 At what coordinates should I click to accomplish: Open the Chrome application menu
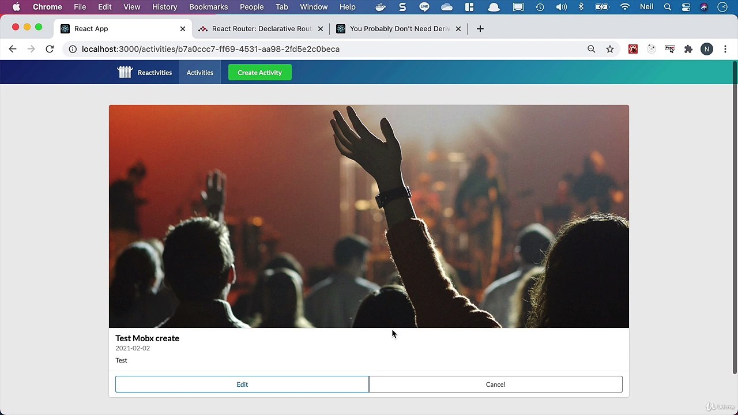(x=47, y=7)
